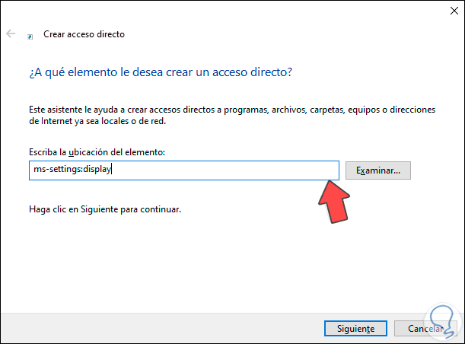Click the red arrow pointer graphic

(331, 200)
